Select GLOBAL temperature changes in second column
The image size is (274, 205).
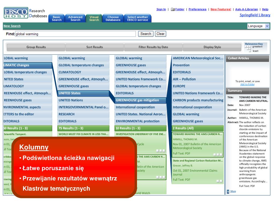tap(83, 65)
